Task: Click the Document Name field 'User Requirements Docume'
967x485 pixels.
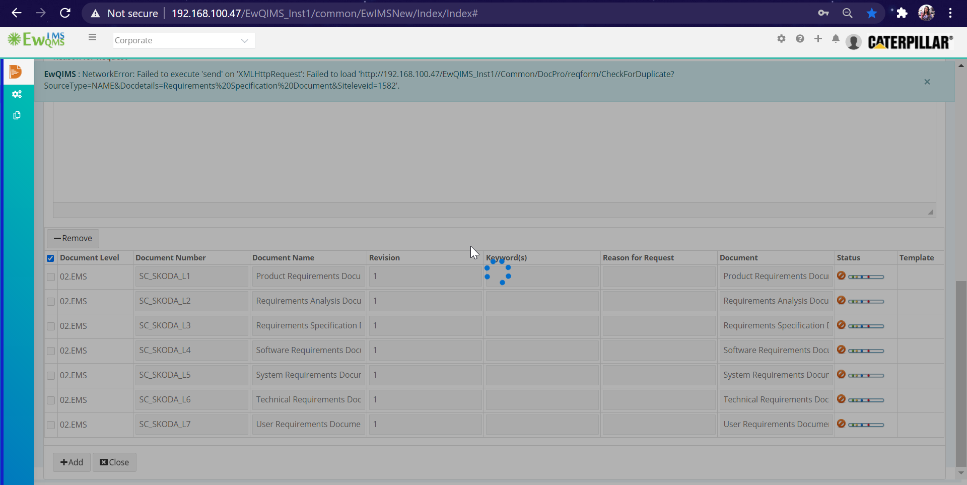Action: point(308,425)
